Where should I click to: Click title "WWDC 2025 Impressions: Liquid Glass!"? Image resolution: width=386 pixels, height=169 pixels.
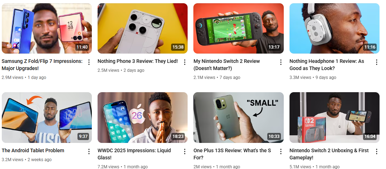pos(134,154)
